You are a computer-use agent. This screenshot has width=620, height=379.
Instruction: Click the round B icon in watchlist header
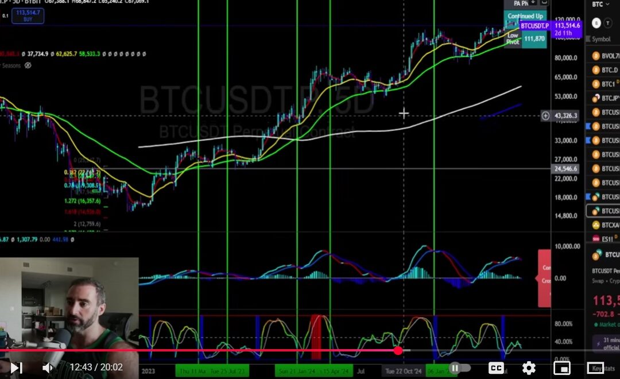[596, 24]
